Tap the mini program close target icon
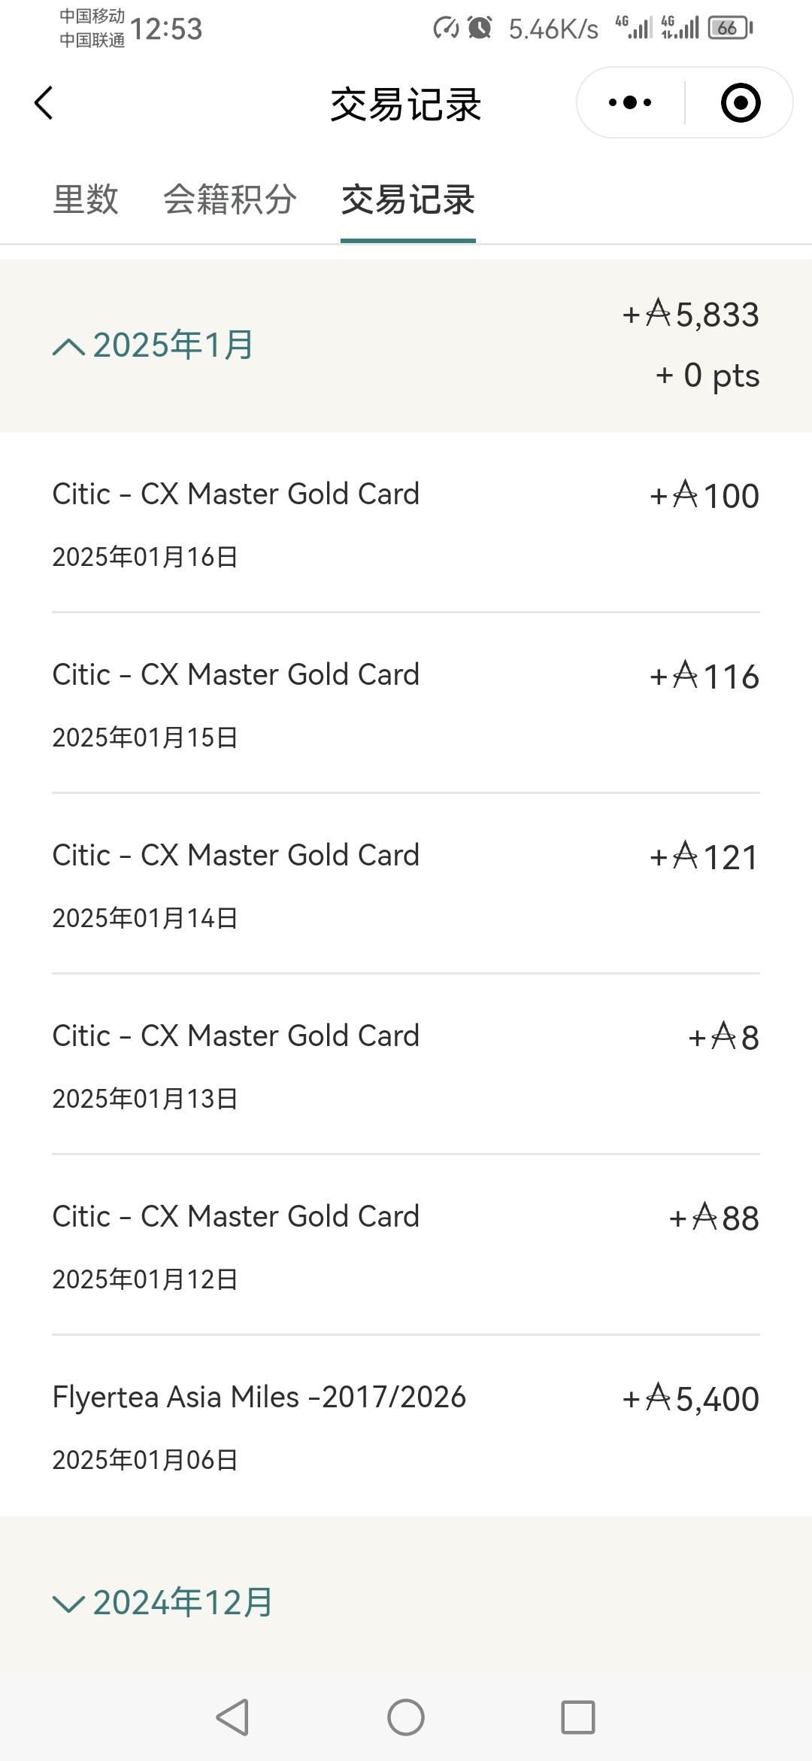 click(741, 102)
